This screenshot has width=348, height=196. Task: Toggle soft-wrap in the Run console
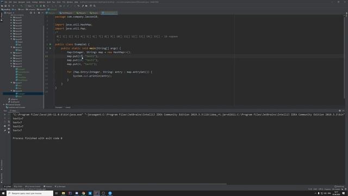(9, 122)
